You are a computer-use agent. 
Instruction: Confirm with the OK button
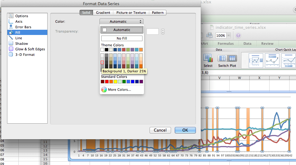[x=185, y=130]
